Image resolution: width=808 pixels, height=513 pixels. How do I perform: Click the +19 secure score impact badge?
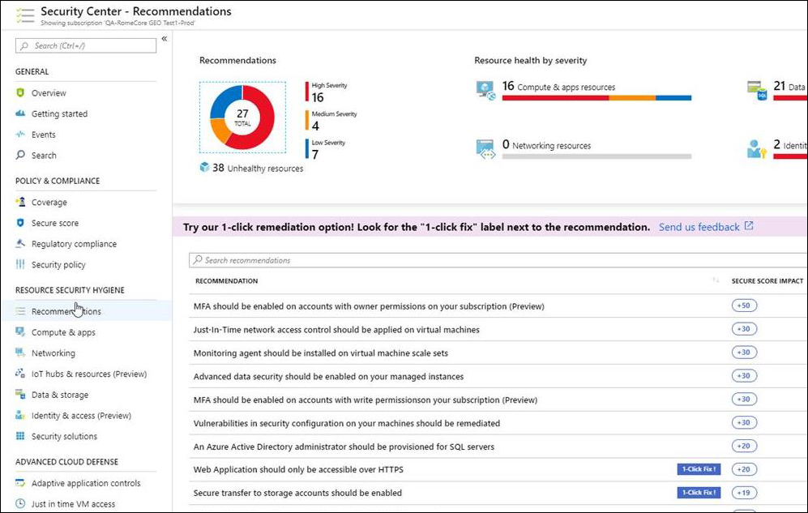744,493
